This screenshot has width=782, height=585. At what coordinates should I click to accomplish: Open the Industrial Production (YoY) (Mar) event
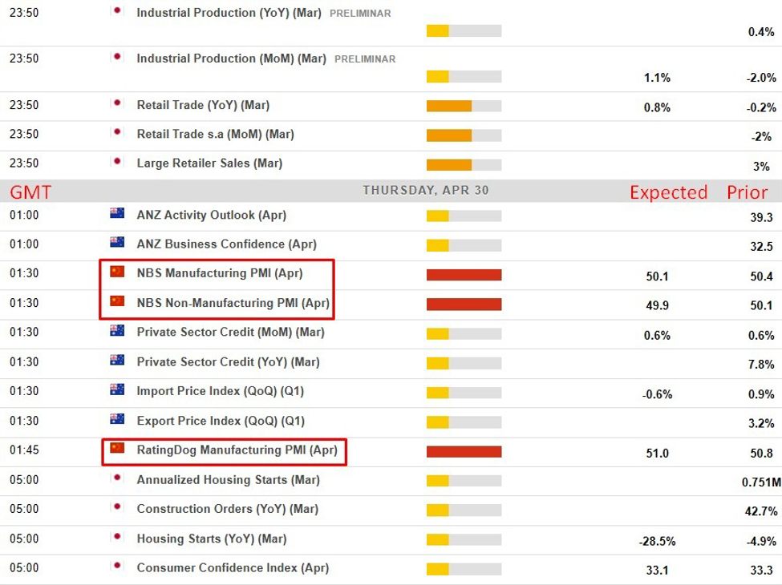(x=231, y=13)
